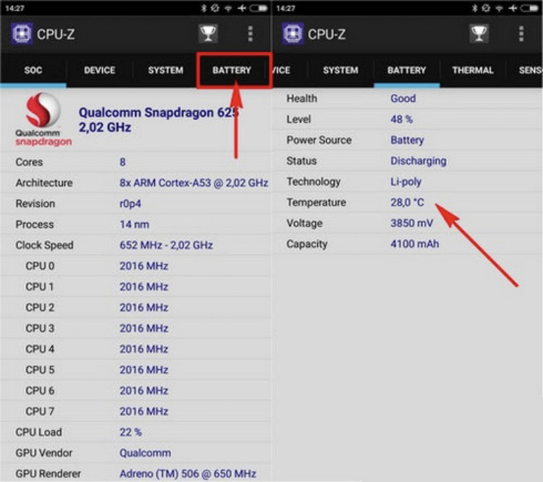This screenshot has height=482, width=543.
Task: Tap the 'Clock Speed' label
Action: pos(44,245)
